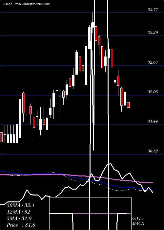164x230 pixels.
Task: Click the Price : 31.8 readout
Action: (21, 225)
